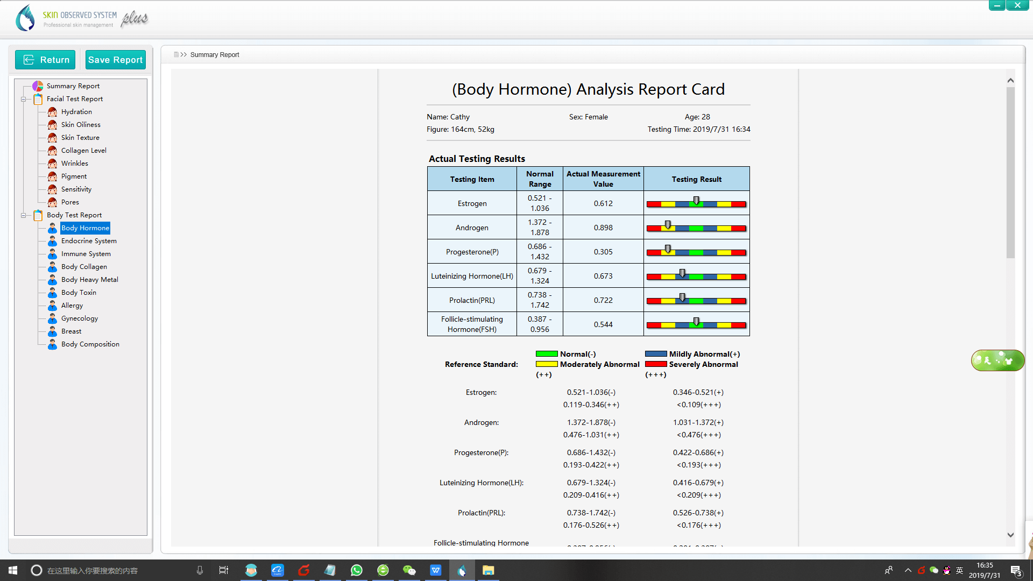Click the Return button
The width and height of the screenshot is (1033, 581).
click(46, 60)
